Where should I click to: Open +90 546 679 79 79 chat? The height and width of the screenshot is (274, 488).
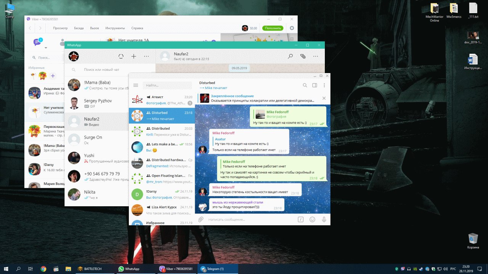[x=97, y=176]
